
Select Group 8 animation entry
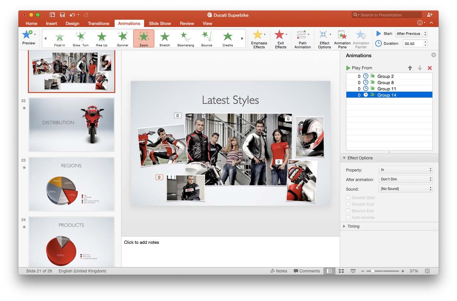[389, 82]
